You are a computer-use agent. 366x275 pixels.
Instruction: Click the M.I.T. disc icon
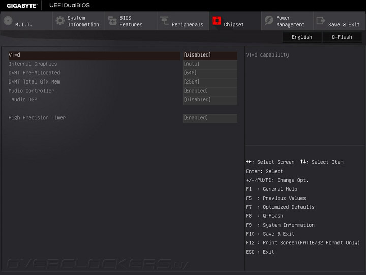coord(8,21)
